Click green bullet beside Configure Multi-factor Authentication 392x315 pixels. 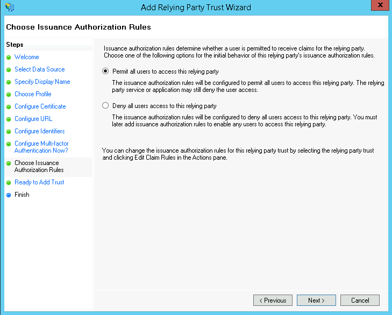[9, 144]
